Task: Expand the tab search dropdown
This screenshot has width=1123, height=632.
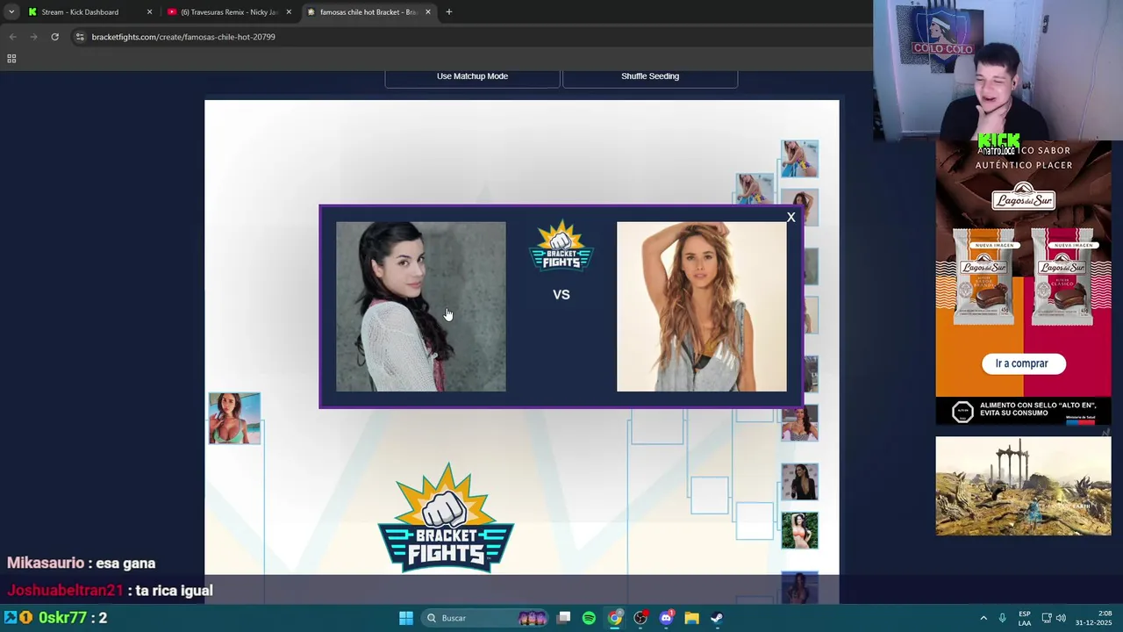Action: click(x=11, y=12)
